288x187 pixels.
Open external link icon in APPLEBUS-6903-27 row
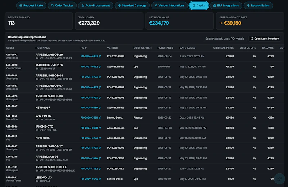tap(100, 148)
